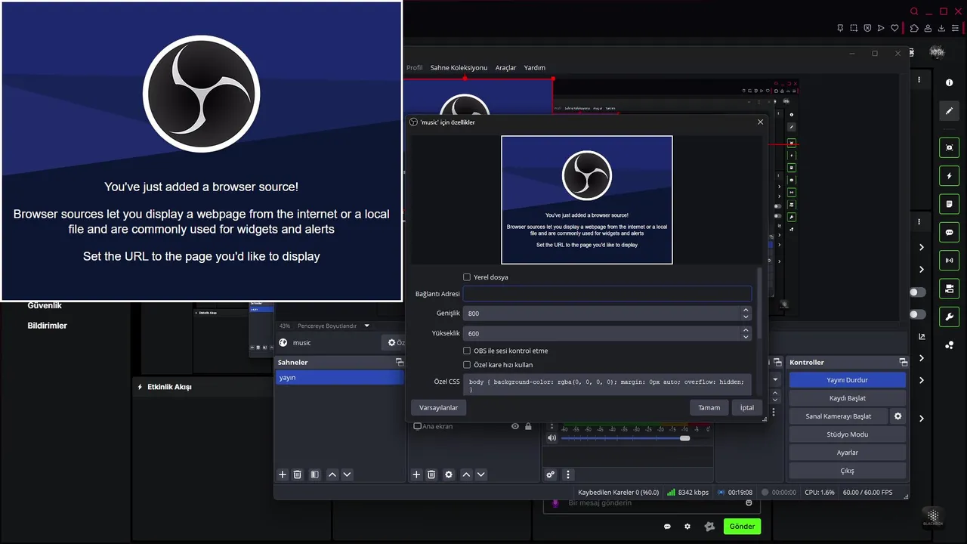Click inside the Özel CSS text box

click(607, 384)
